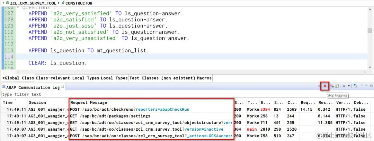Expand breadcrumb arrow before CONSTRUCTOR
This screenshot has height=141, width=374.
pyautogui.click(x=59, y=3)
